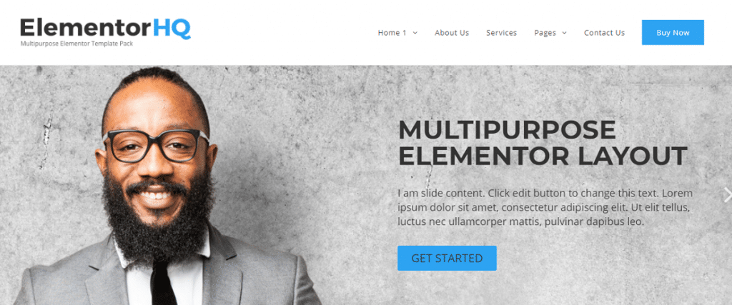This screenshot has width=732, height=305.
Task: Click the blue Buy Now button
Action: [673, 32]
